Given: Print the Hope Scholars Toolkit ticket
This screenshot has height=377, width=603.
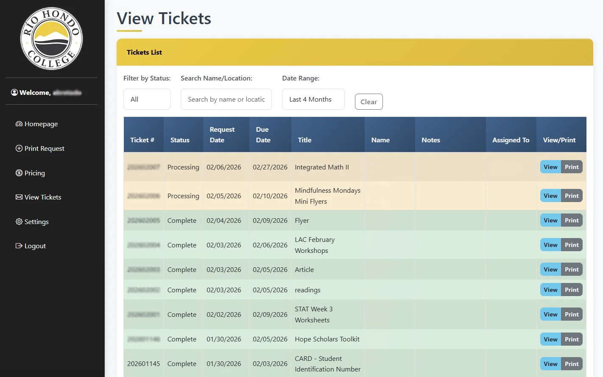Looking at the screenshot, I should 572,339.
